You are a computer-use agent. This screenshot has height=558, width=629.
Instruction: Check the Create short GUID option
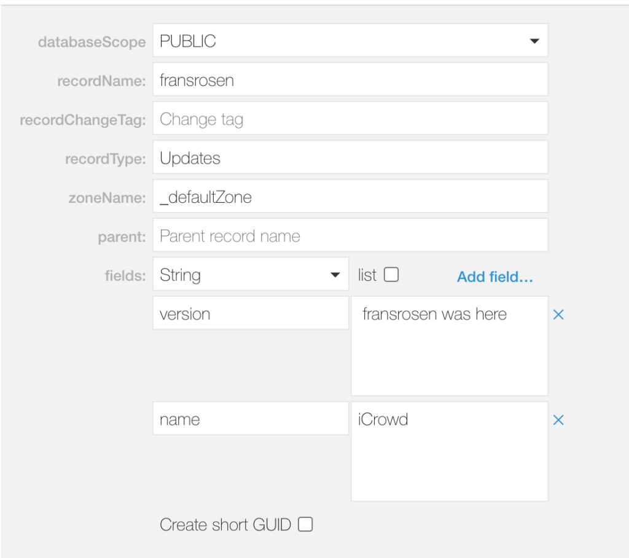point(305,524)
